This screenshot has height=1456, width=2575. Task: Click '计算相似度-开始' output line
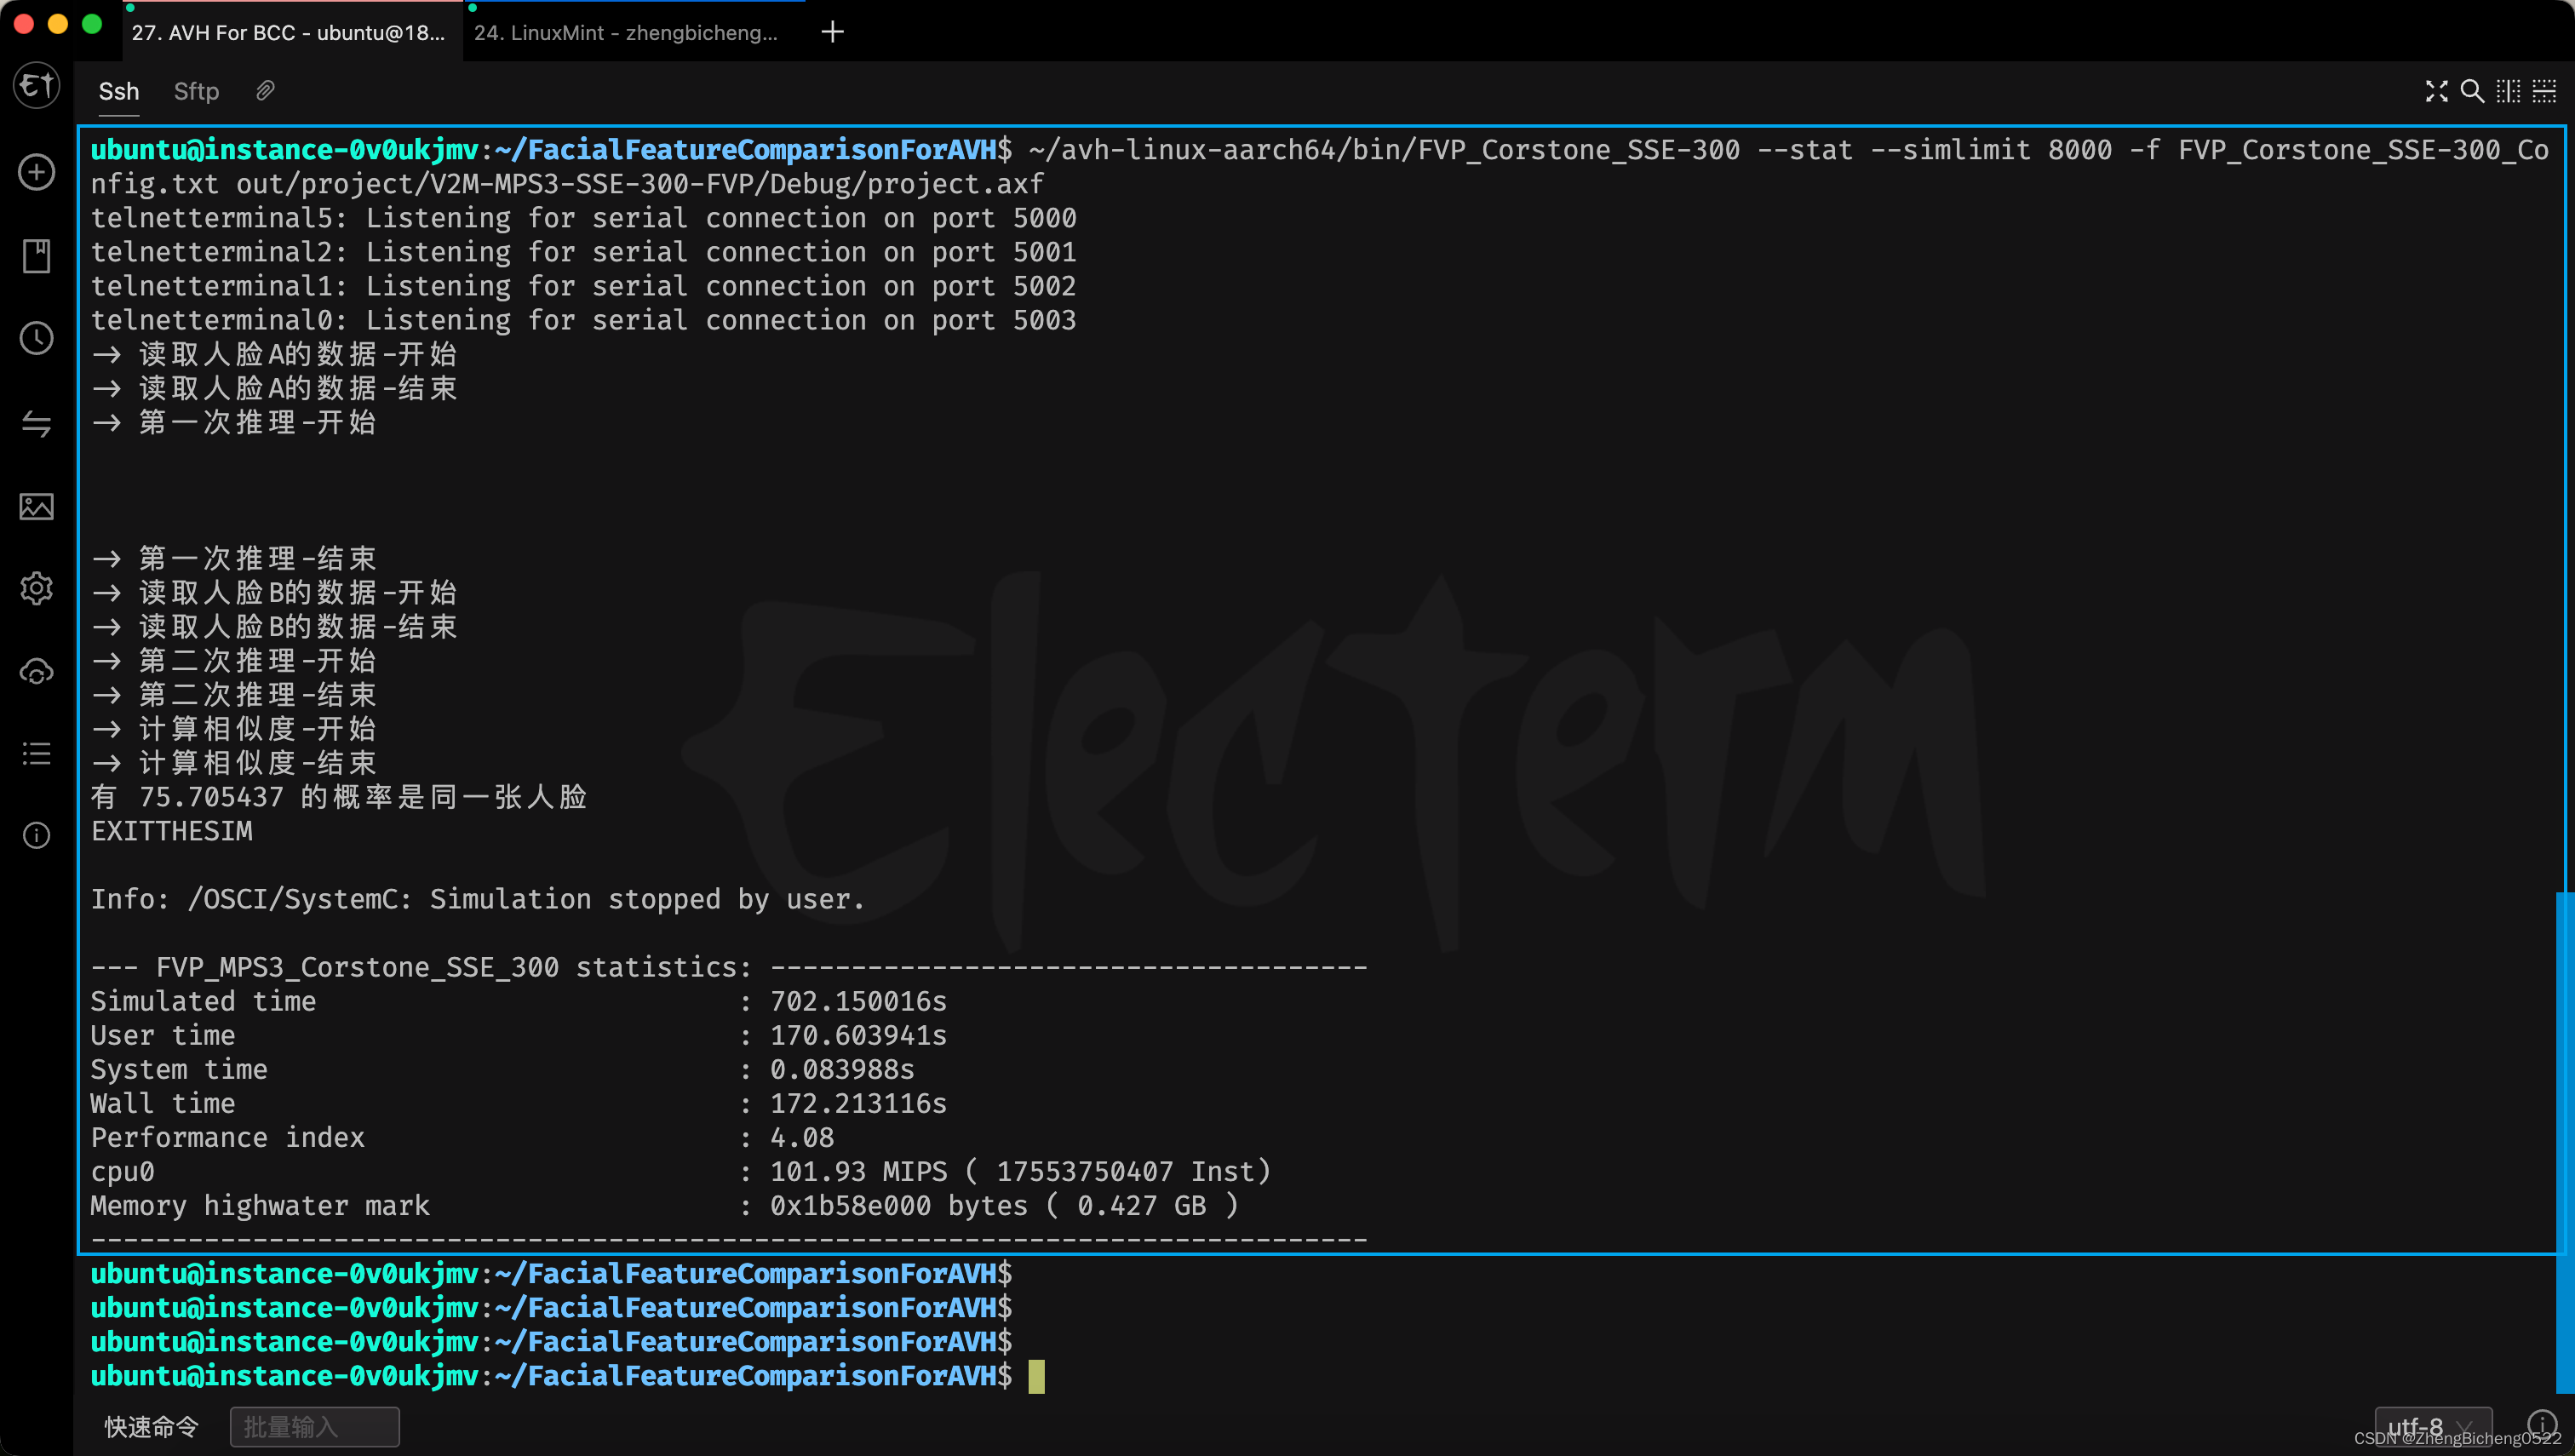point(234,728)
